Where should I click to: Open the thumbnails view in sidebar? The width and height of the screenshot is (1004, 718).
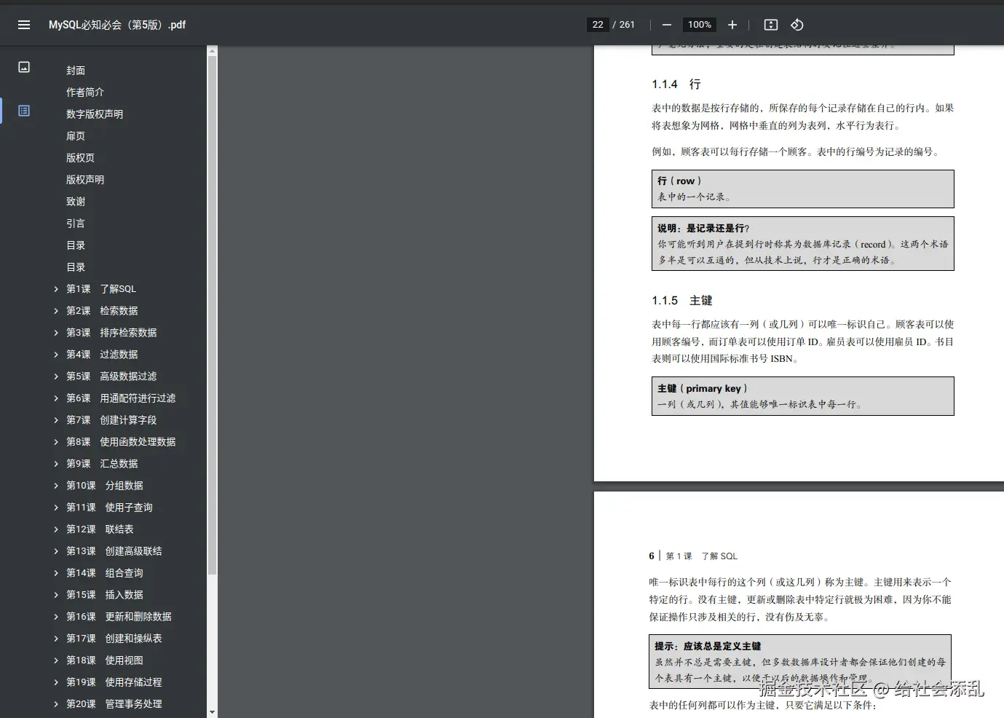(24, 67)
